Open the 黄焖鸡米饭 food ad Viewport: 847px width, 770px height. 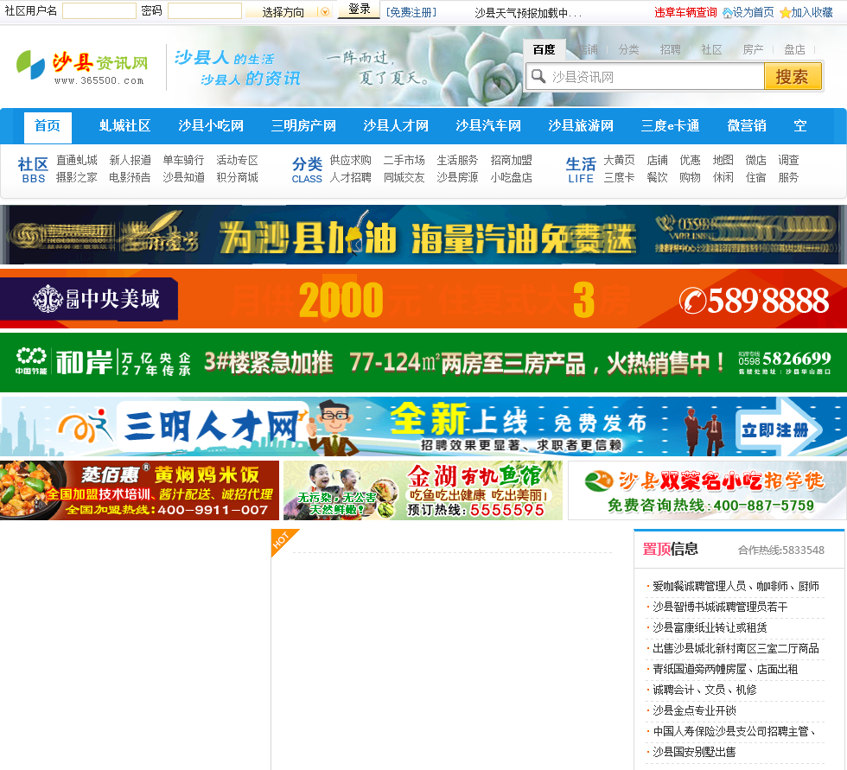pyautogui.click(x=139, y=490)
